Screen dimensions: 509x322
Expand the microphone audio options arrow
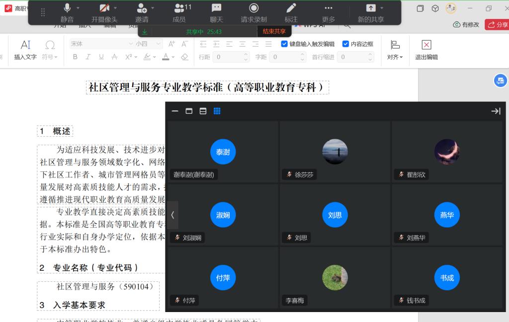pos(79,8)
